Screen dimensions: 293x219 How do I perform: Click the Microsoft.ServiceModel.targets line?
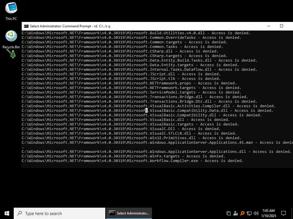coord(131,92)
